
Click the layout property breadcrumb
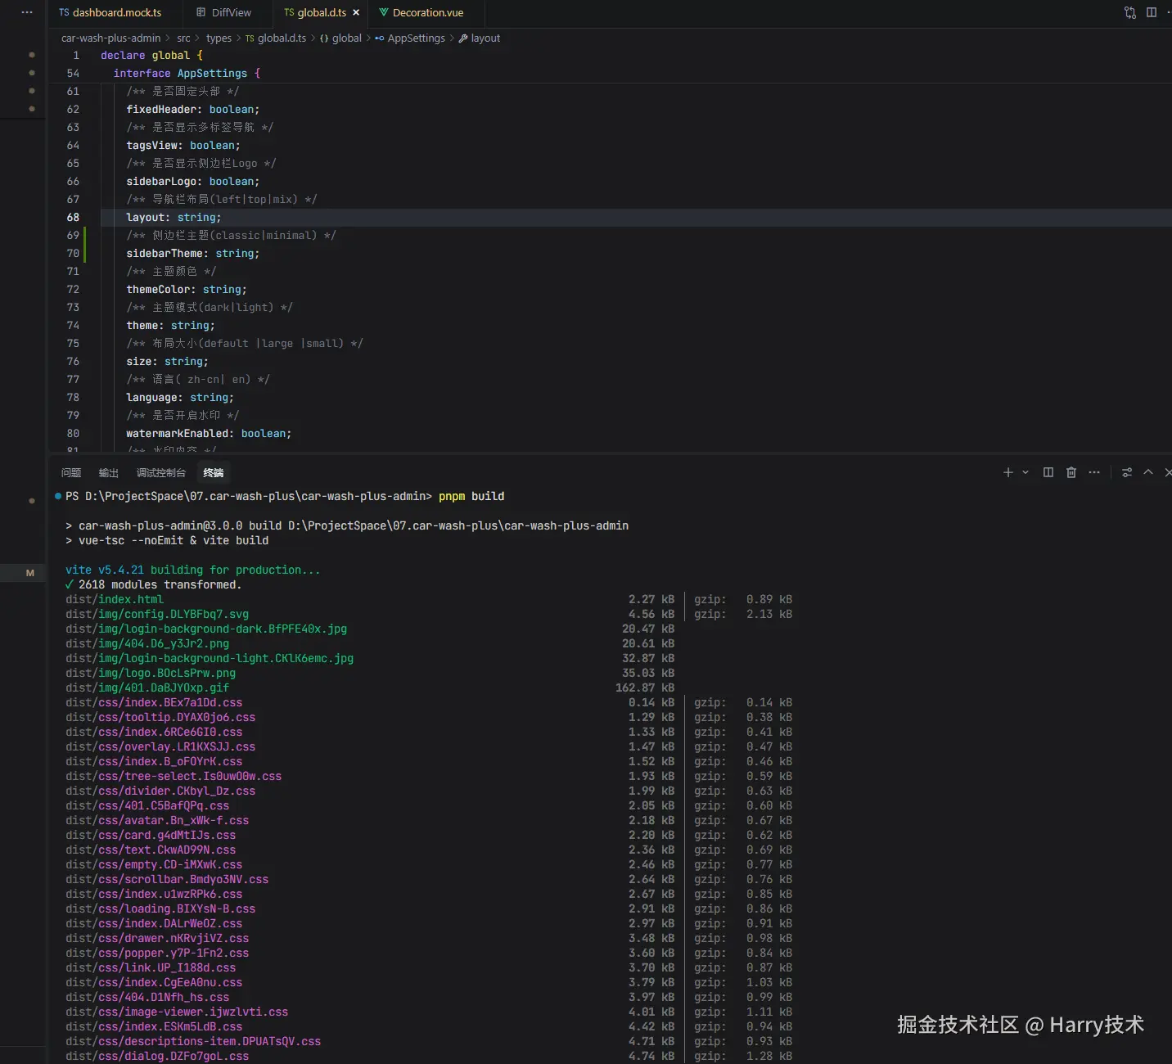(x=480, y=38)
